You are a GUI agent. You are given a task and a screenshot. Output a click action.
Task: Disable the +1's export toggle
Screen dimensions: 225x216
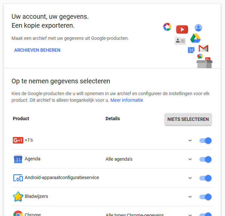pos(206,141)
